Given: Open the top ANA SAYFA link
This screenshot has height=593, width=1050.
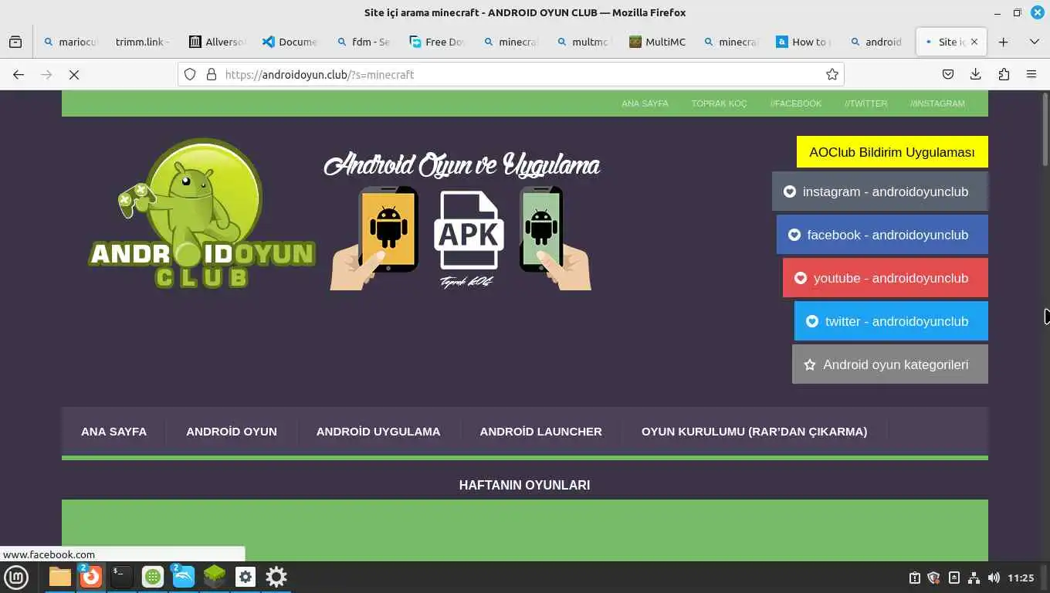Looking at the screenshot, I should coord(645,103).
